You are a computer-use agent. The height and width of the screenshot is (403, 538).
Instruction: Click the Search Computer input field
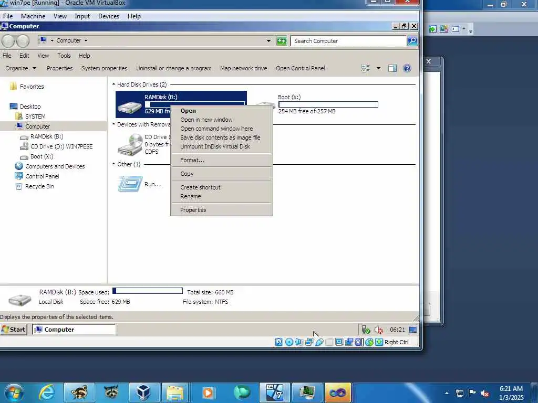coord(348,41)
